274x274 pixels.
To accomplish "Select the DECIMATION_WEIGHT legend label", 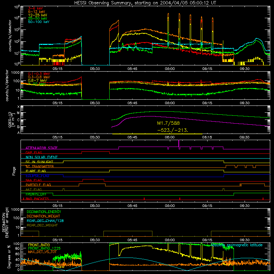I will click(43, 216).
